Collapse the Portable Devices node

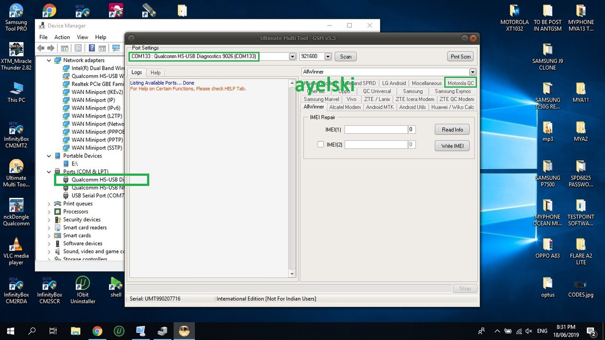[49, 156]
